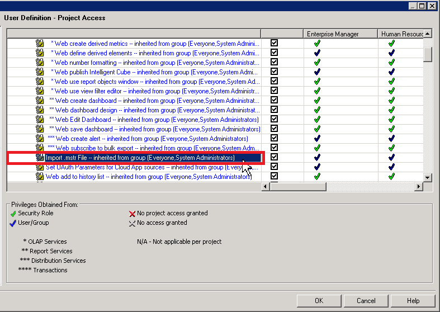The width and height of the screenshot is (440, 312).
Task: Click privilege icon beside Web create derived metrics
Action: click(x=40, y=43)
